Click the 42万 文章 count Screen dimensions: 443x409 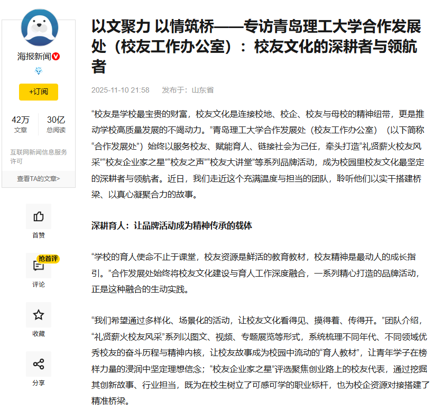pos(21,124)
